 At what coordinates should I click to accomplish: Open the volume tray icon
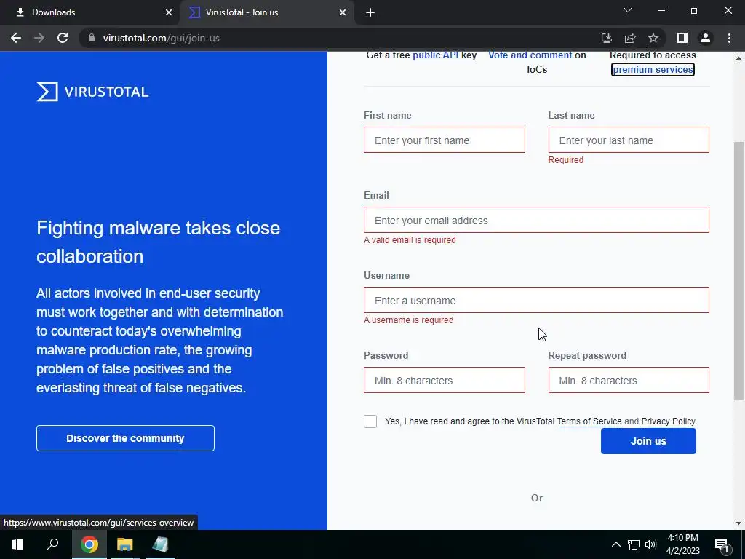tap(650, 544)
